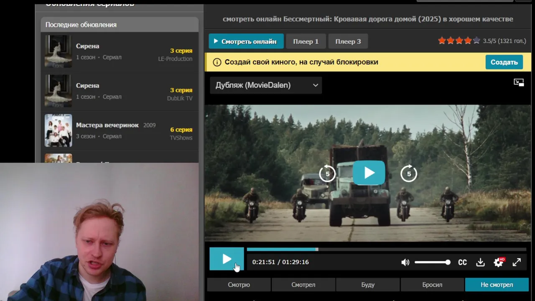Mark status as Смотрел
This screenshot has width=535, height=301.
pos(303,285)
